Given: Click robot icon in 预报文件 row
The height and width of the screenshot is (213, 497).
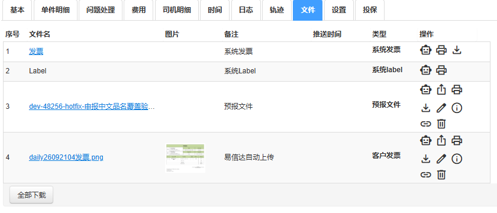Looking at the screenshot, I should point(425,90).
